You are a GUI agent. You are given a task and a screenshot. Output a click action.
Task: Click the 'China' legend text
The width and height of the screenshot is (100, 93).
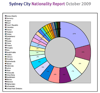(8, 43)
